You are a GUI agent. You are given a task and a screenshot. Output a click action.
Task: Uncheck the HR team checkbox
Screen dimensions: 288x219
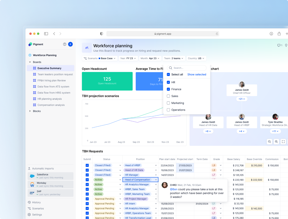(x=168, y=82)
